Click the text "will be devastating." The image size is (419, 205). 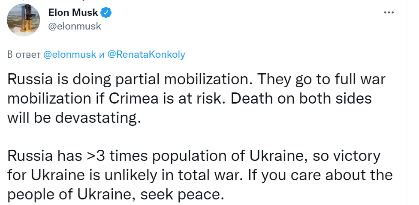tap(74, 117)
